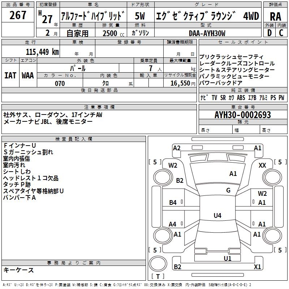Click the interior color クロ

(105, 83)
